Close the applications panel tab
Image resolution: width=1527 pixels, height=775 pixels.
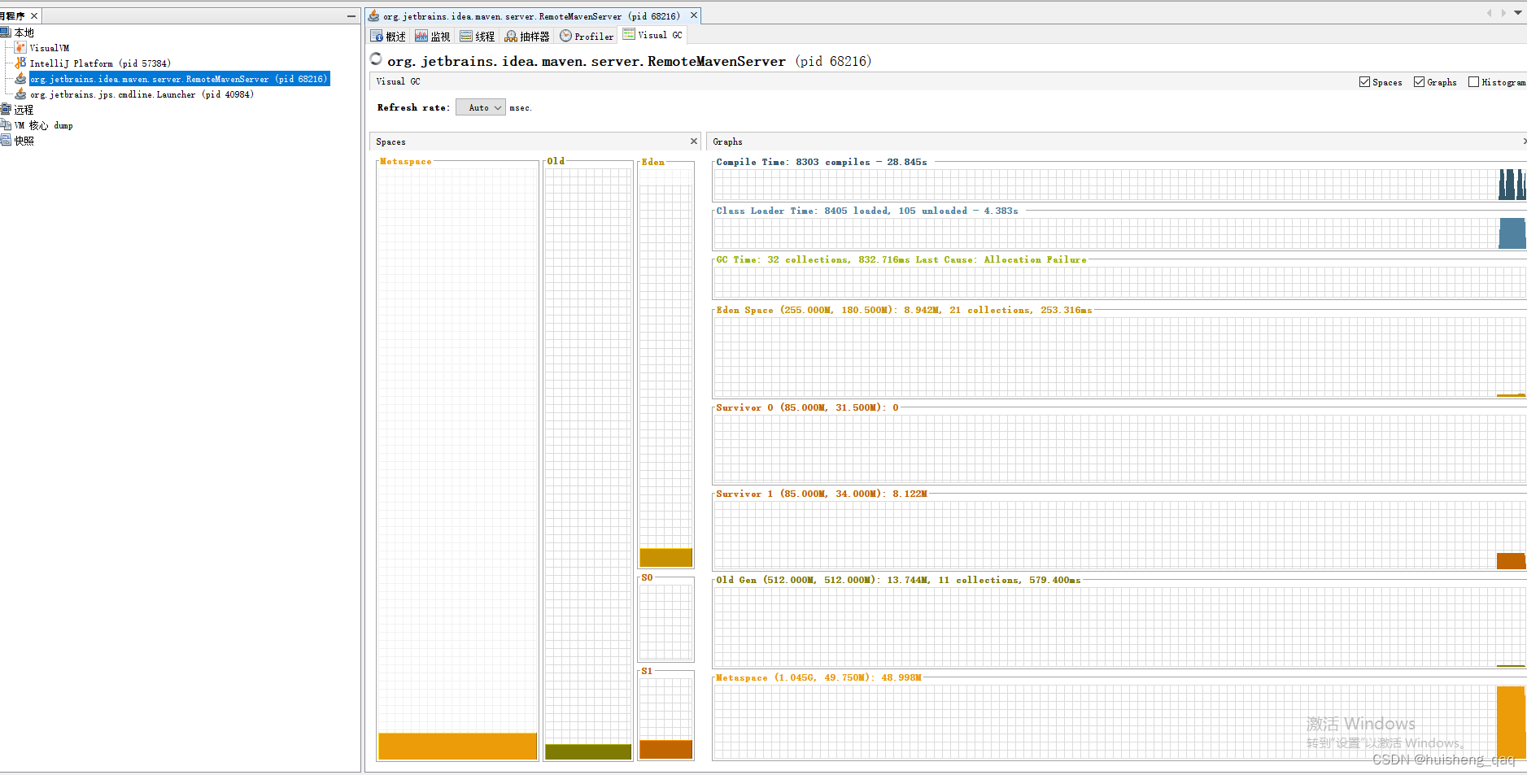34,15
